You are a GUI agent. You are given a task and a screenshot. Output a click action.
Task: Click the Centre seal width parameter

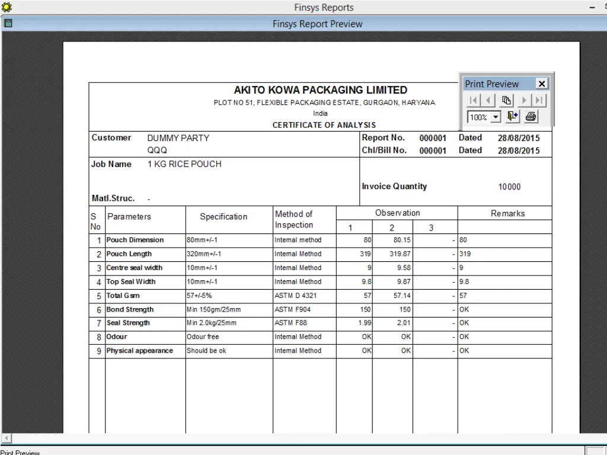pos(135,268)
